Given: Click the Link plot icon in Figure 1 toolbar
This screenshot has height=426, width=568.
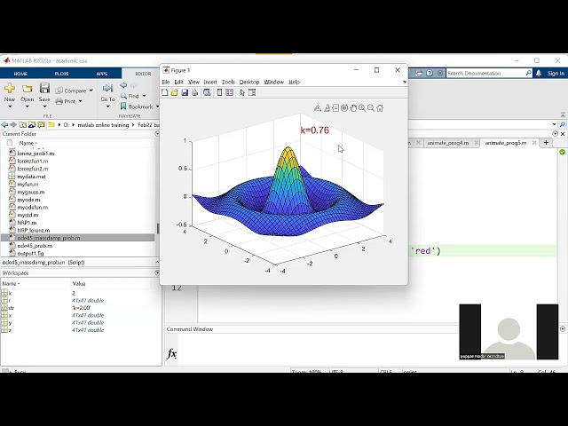Looking at the screenshot, I should tap(207, 92).
